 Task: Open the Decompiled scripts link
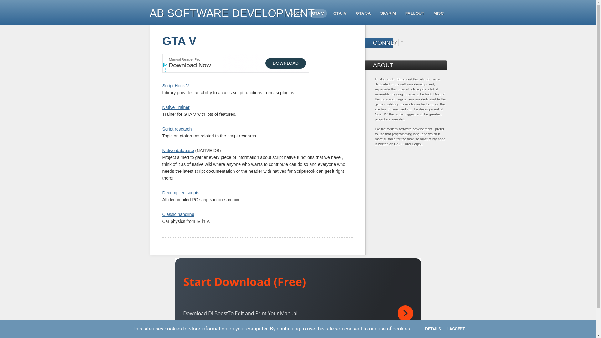[x=181, y=193]
